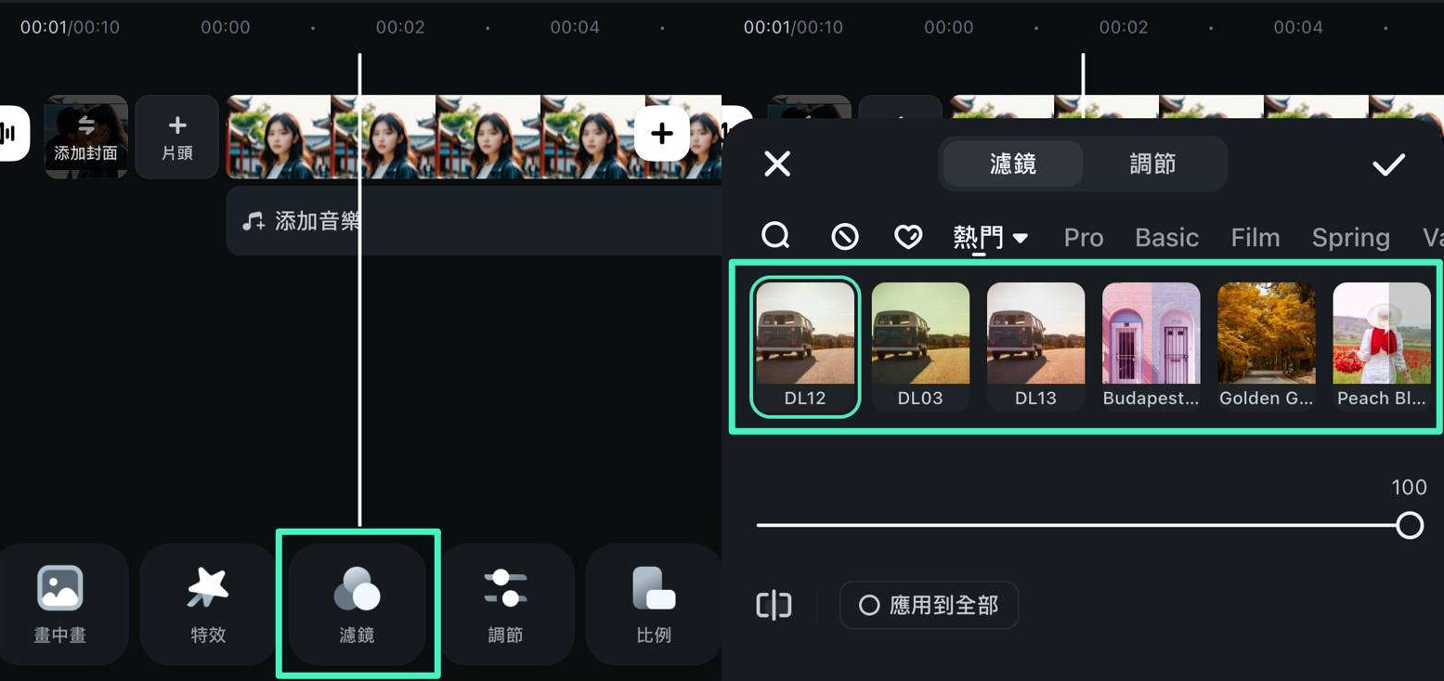Screen dimensions: 1444x681
Task: Select the Pro filter category
Action: (1083, 238)
